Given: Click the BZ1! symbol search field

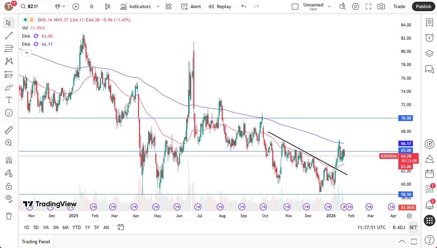Looking at the screenshot, I should coord(35,6).
